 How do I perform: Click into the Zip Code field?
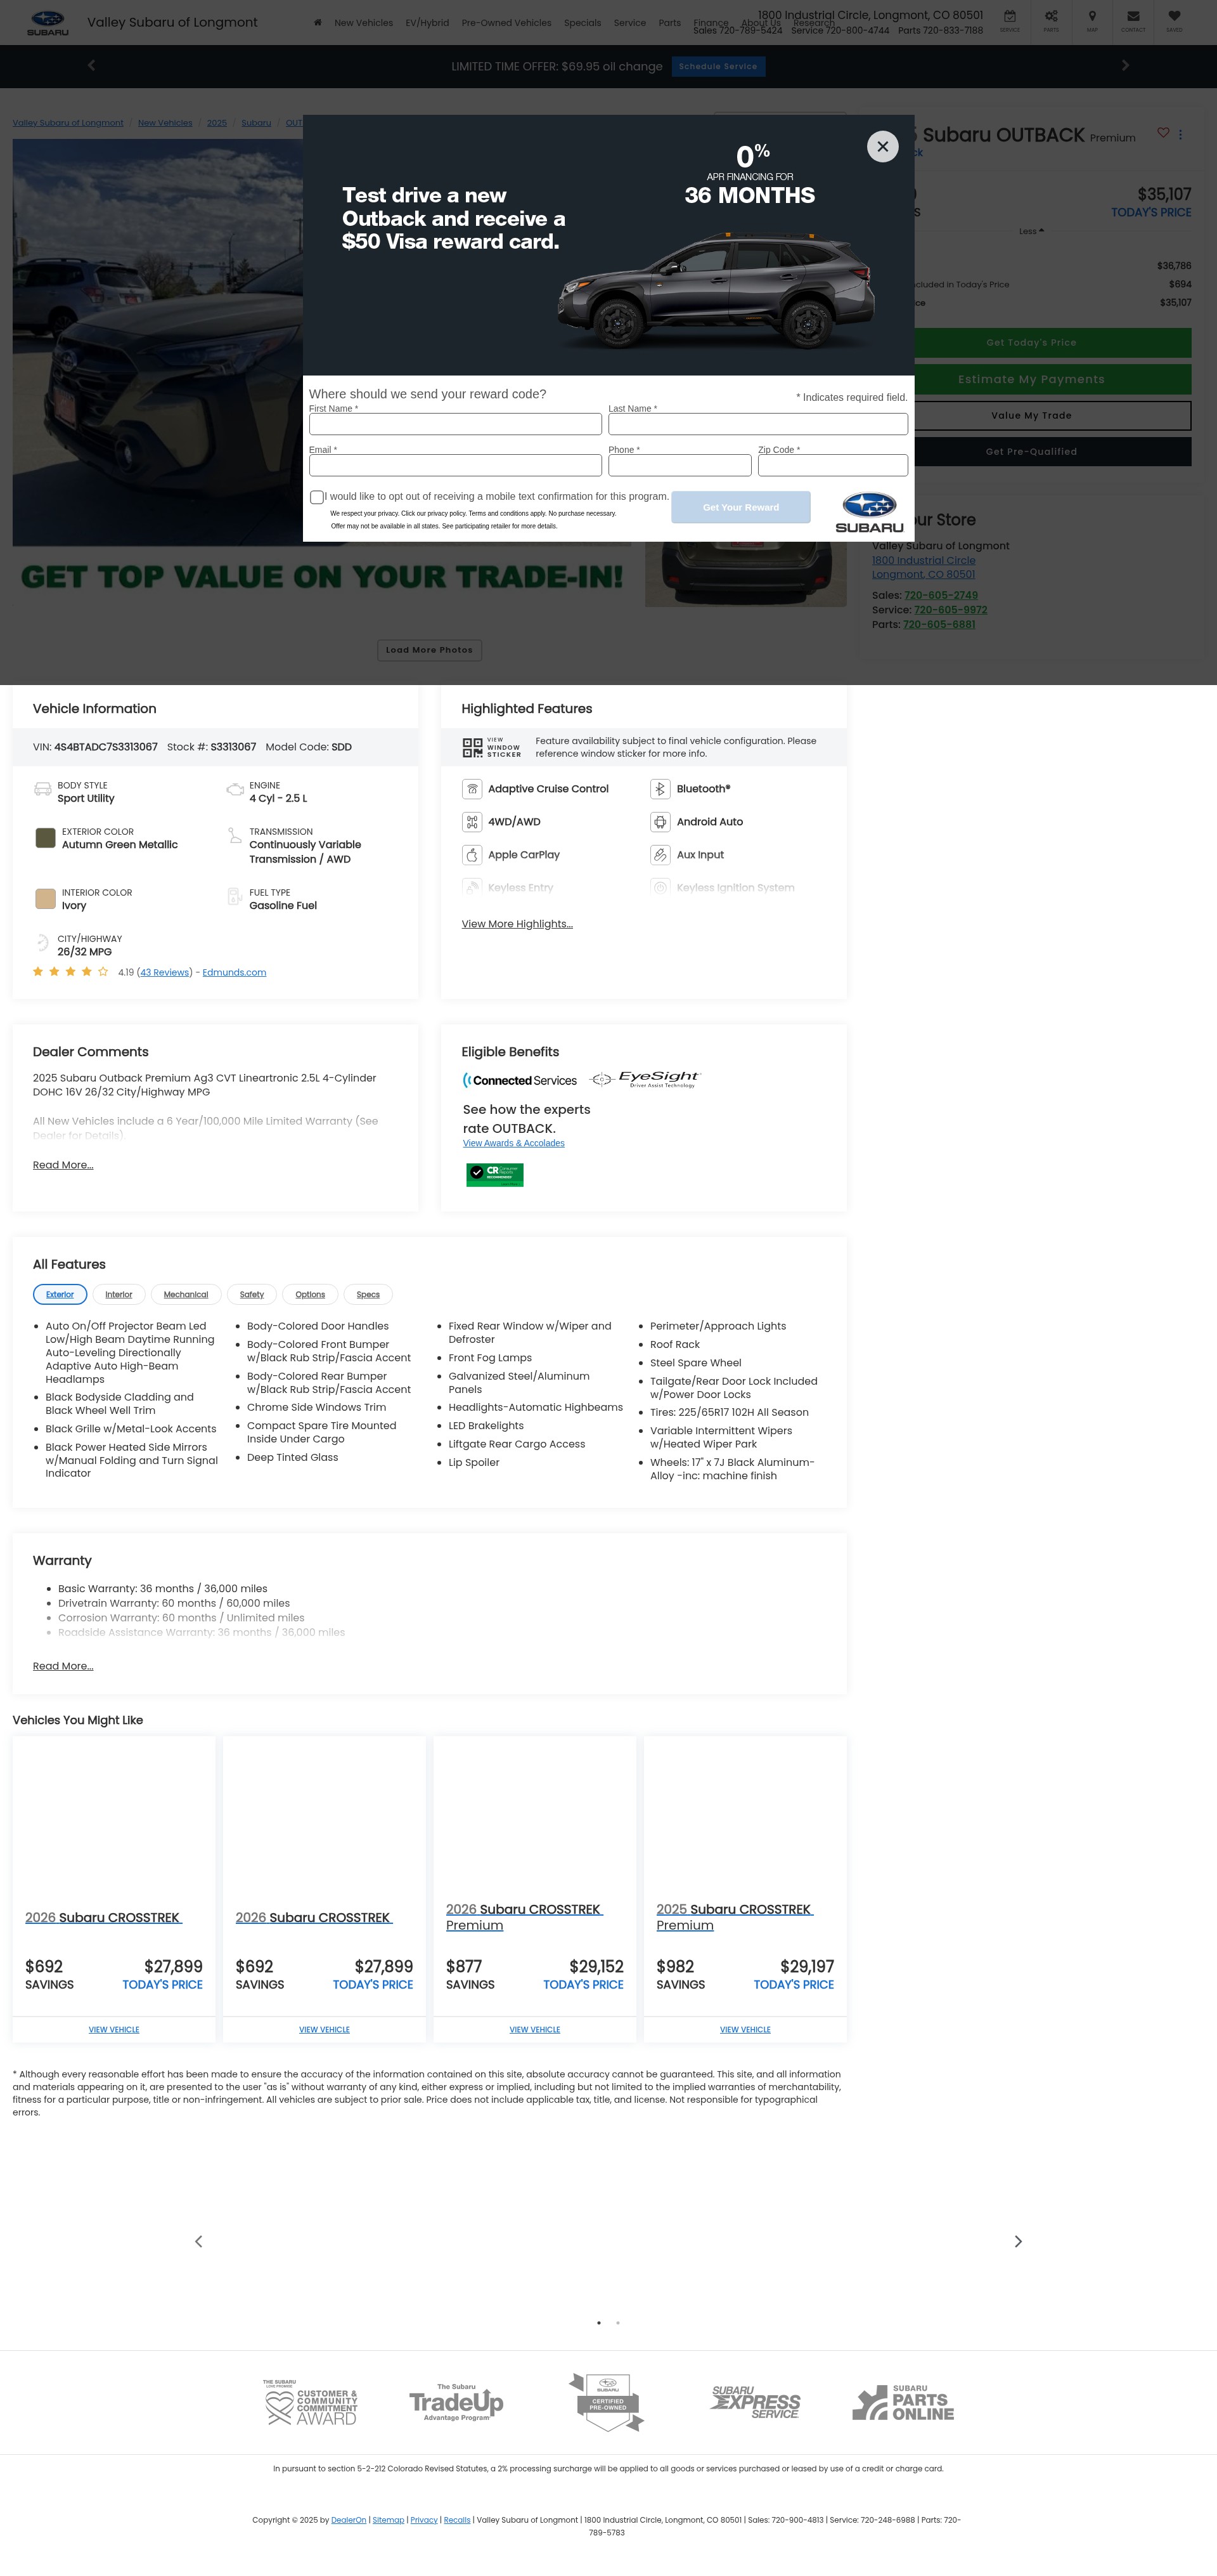[x=832, y=465]
